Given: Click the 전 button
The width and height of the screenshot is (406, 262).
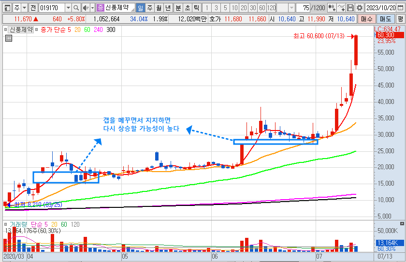Looking at the screenshot, I should tap(33, 8).
